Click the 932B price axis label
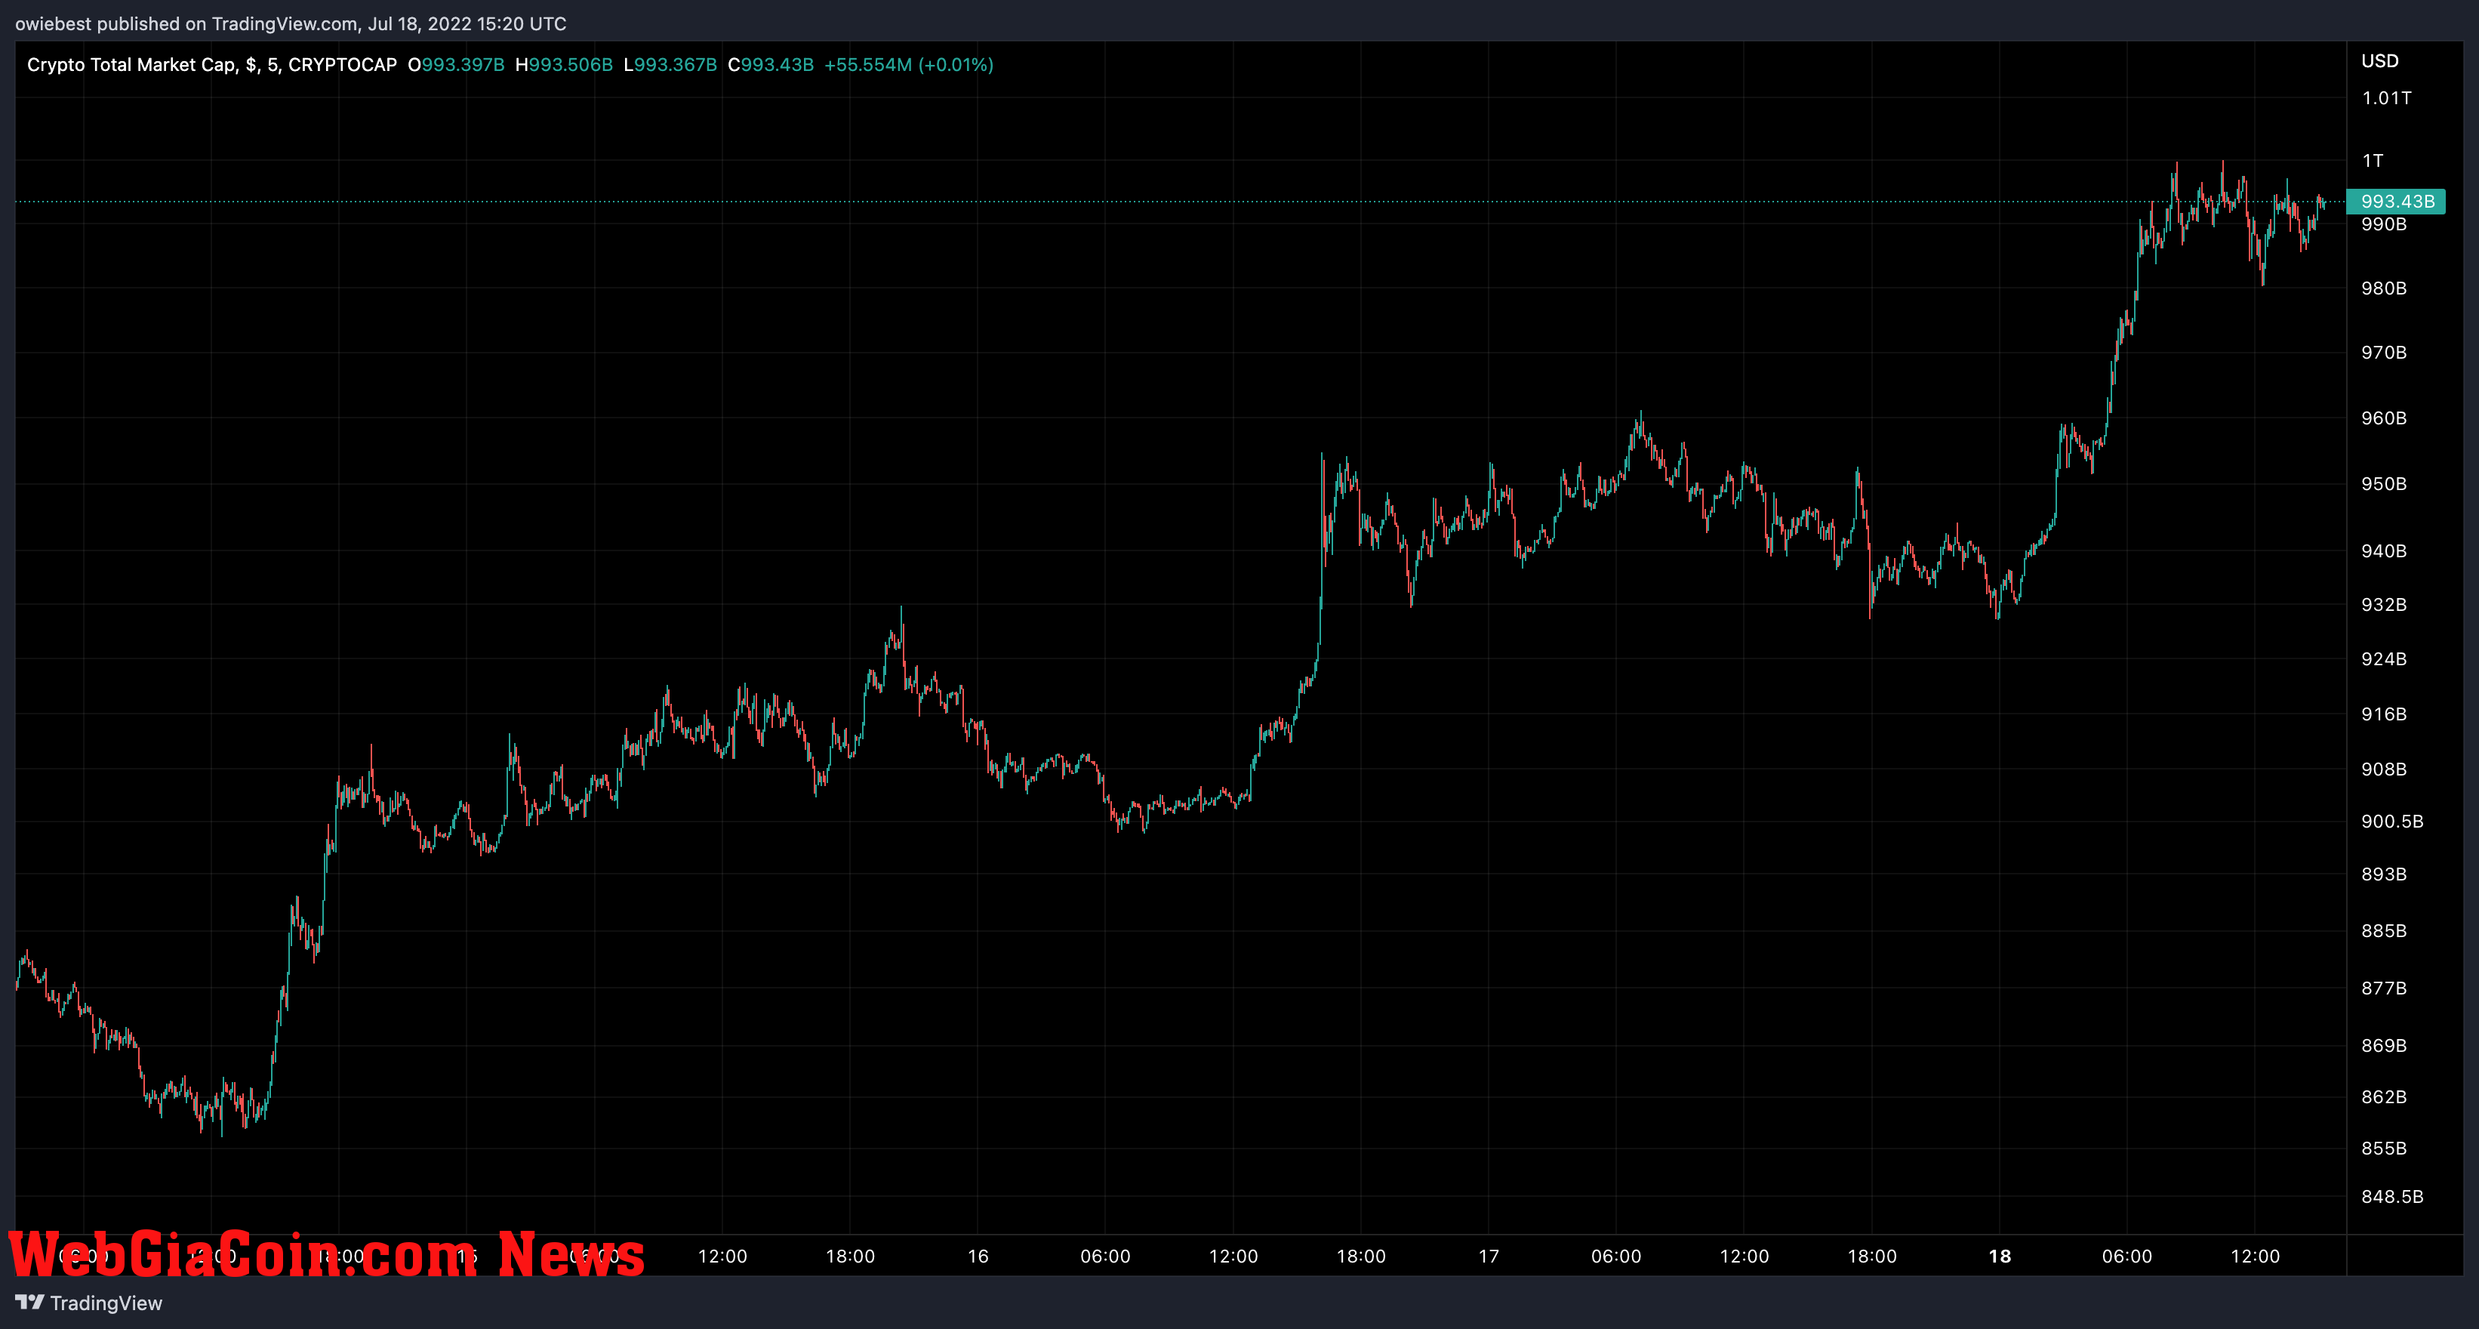 pos(2384,604)
